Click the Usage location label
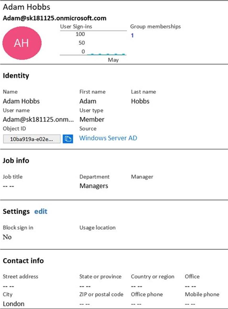Viewport: 228px width, 309px height. click(x=97, y=227)
